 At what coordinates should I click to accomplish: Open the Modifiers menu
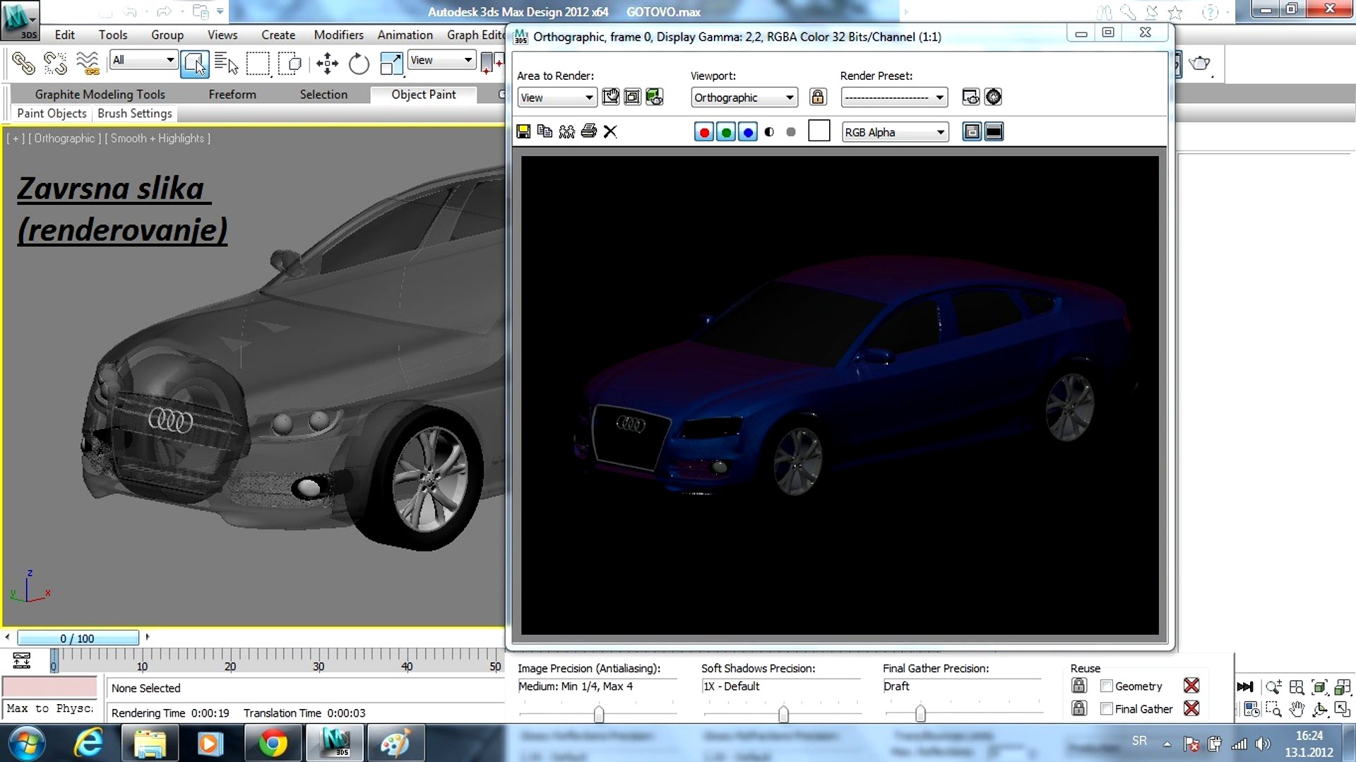click(x=338, y=35)
